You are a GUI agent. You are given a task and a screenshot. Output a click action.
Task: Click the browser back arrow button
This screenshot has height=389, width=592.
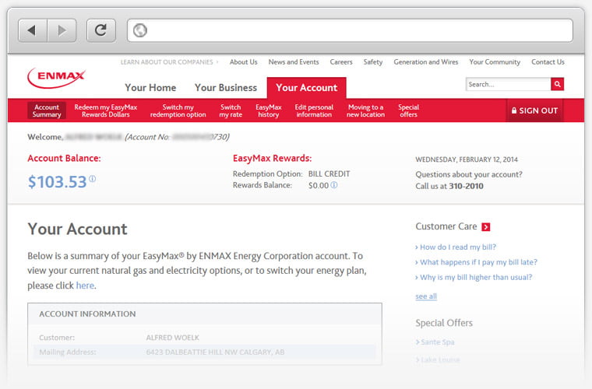point(33,30)
